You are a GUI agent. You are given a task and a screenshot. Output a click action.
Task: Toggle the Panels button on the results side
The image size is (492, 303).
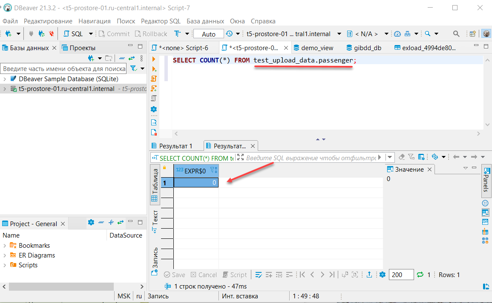point(486,180)
